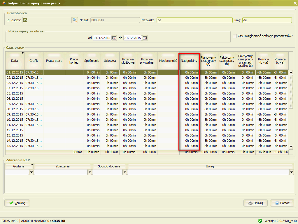The image size is (298, 224).
Task: Click the Różnica (b - a) column header
Action: point(264,61)
